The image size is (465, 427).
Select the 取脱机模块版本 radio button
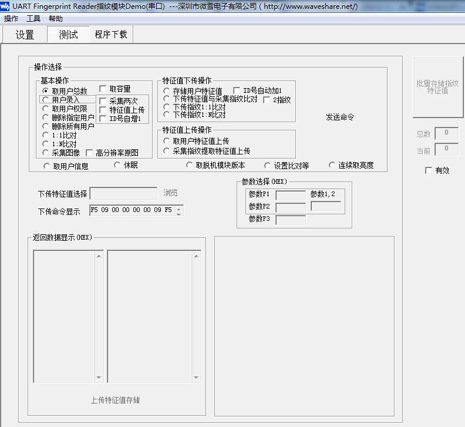(189, 165)
